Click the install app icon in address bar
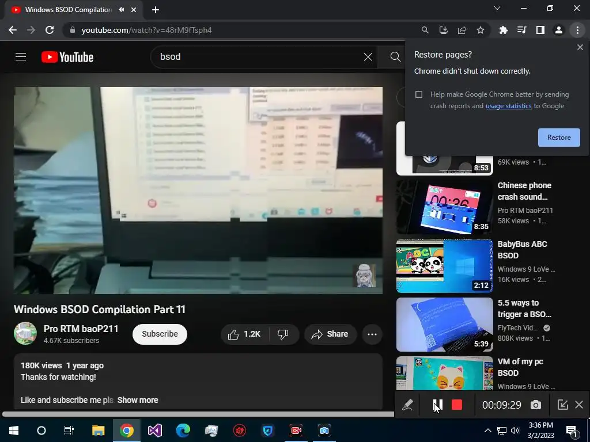Viewport: 590px width, 442px height. point(443,30)
